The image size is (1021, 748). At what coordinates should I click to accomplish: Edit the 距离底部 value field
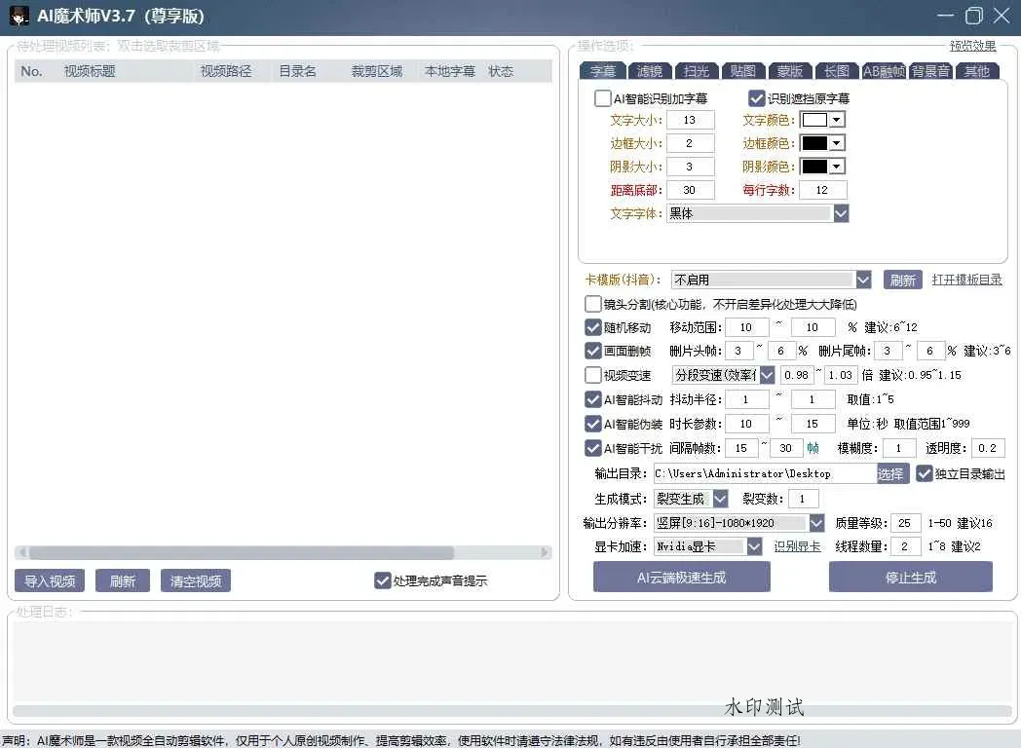point(691,189)
